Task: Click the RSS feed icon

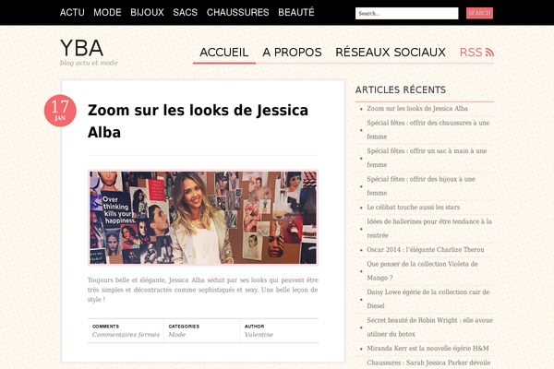Action: pyautogui.click(x=489, y=53)
